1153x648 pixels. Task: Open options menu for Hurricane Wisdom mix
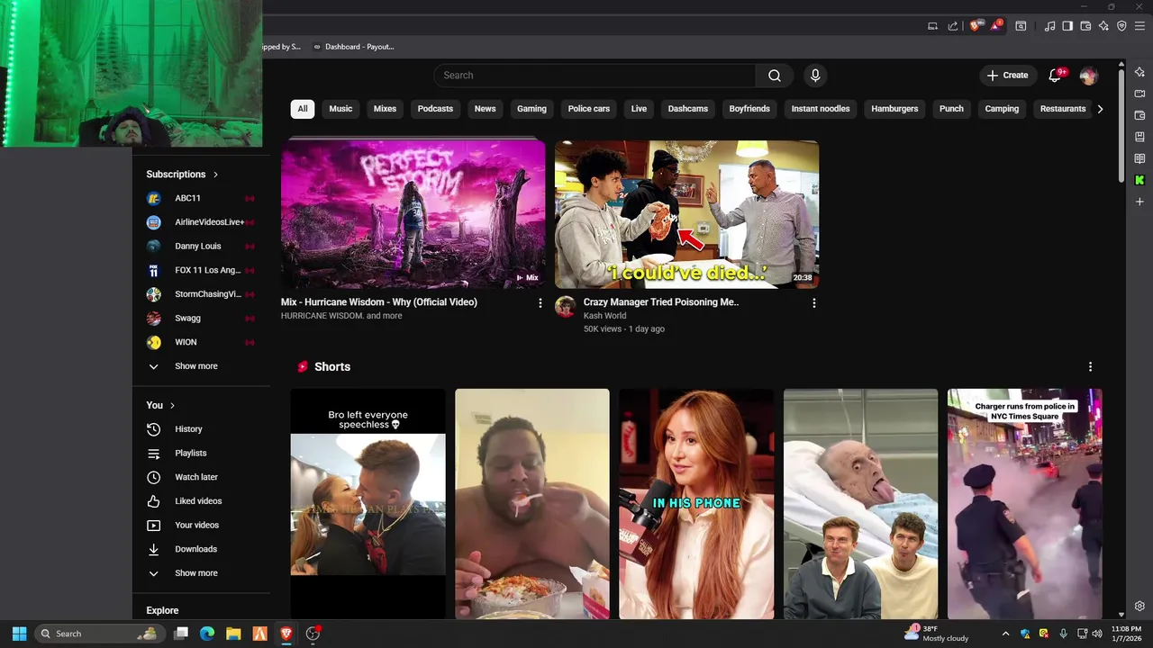[x=540, y=303]
